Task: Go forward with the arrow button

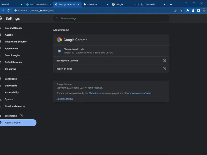Action: (x=3, y=11)
